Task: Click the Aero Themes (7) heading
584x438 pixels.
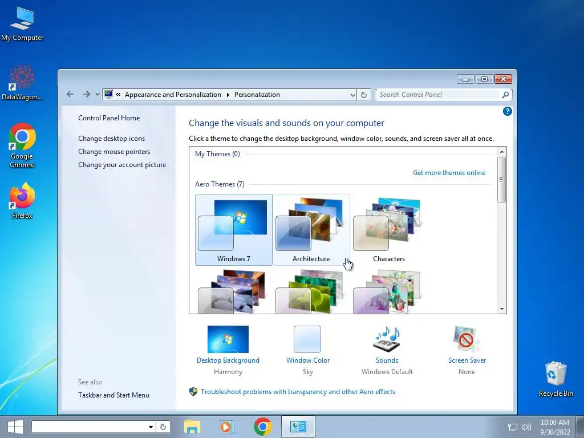Action: point(220,184)
